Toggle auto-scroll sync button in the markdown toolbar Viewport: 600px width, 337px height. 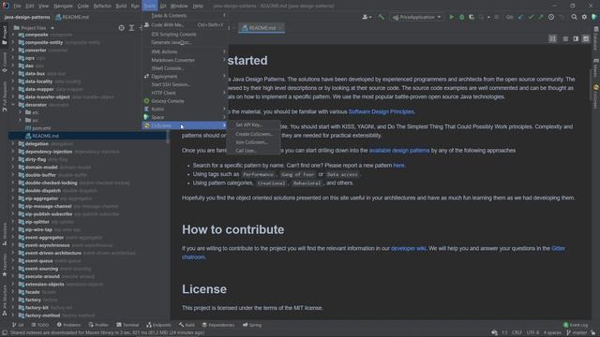point(552,39)
